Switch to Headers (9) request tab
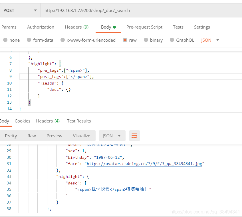The width and height of the screenshot is (242, 217). point(76,27)
